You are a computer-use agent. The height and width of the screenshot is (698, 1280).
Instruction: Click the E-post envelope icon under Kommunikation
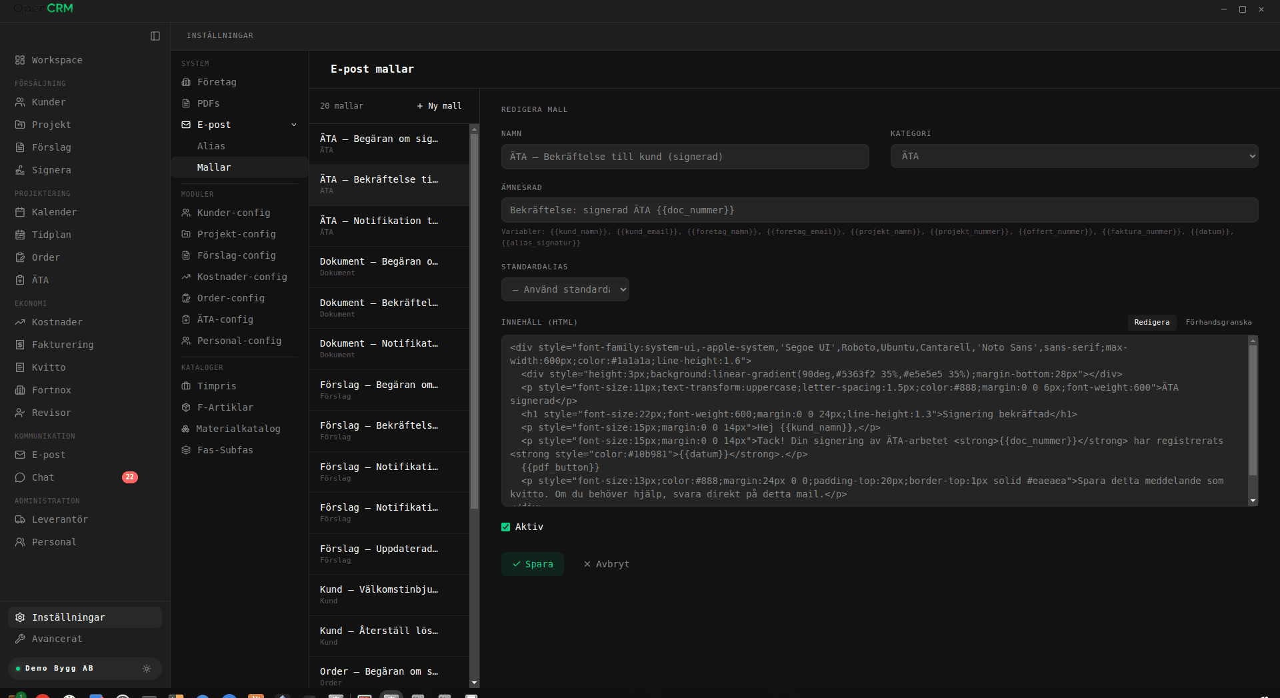click(20, 455)
